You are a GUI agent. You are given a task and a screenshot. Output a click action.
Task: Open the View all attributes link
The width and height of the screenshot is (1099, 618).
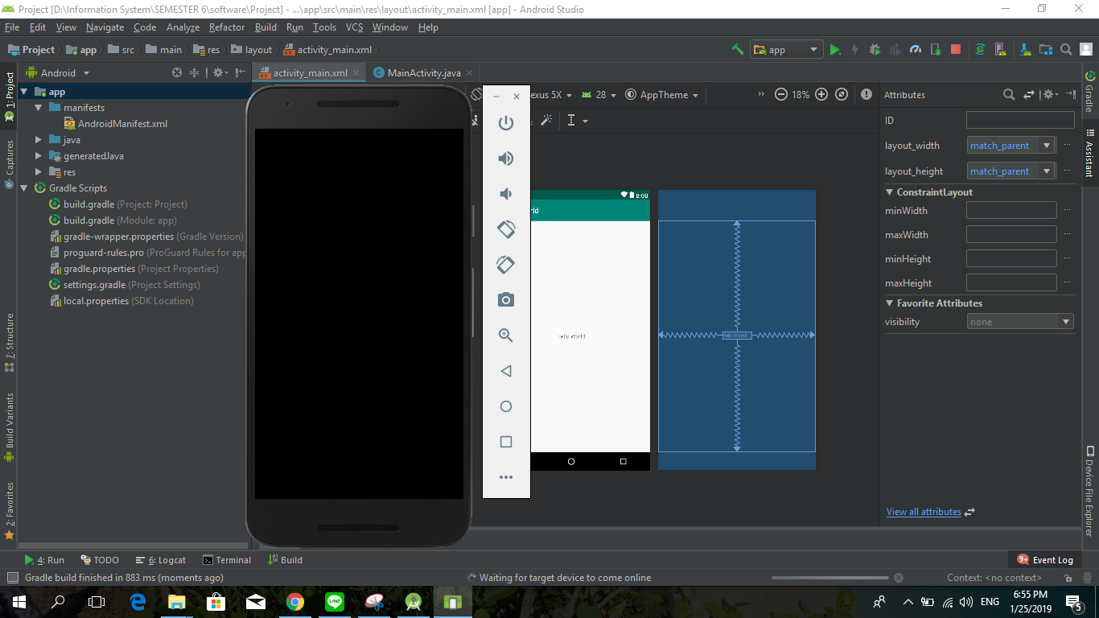923,511
